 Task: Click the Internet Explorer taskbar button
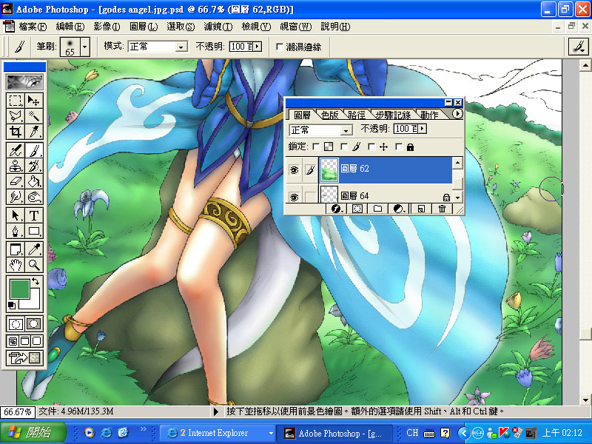(x=215, y=433)
